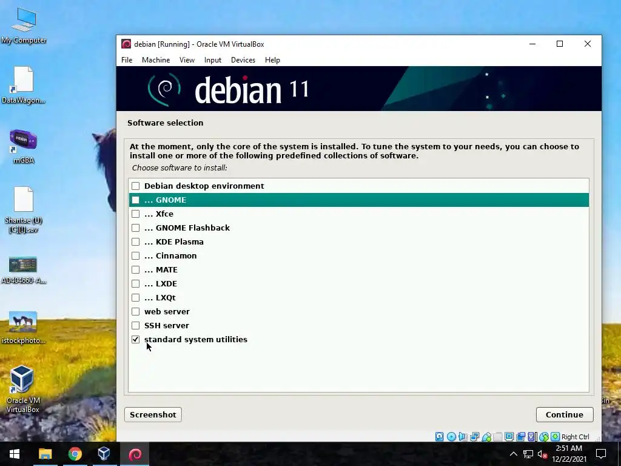Click the USB devices icon in VirtualBox status bar
The width and height of the screenshot is (621, 466).
coord(486,437)
